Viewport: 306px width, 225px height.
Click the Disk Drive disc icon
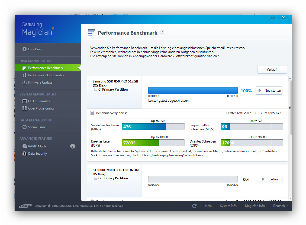point(24,49)
